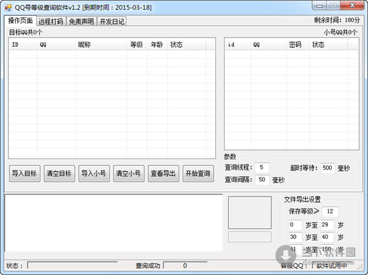Click the age field containing 30

(x=296, y=237)
